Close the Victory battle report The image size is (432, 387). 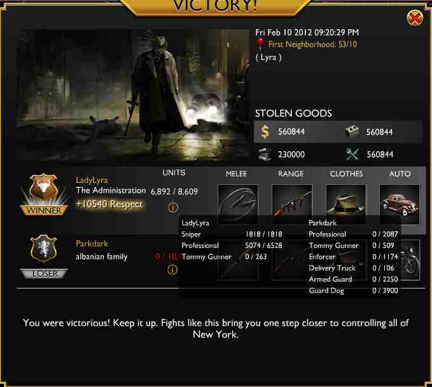click(415, 18)
